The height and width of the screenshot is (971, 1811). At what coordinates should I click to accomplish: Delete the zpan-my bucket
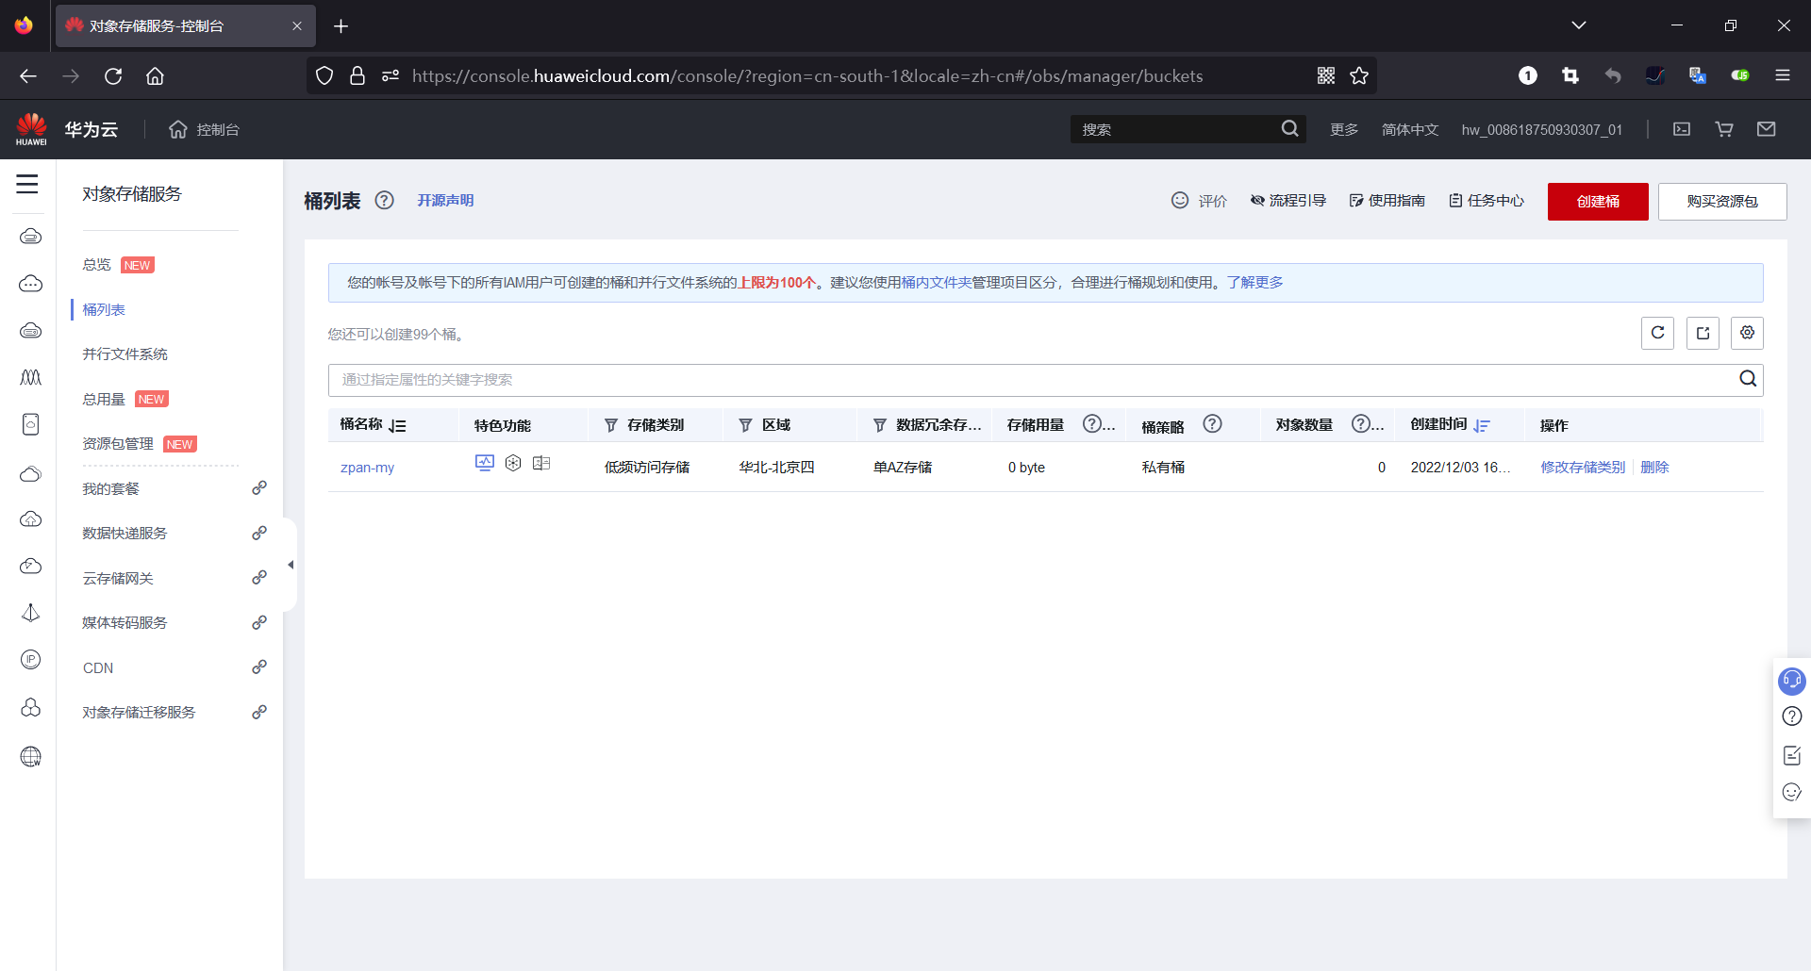click(1654, 467)
